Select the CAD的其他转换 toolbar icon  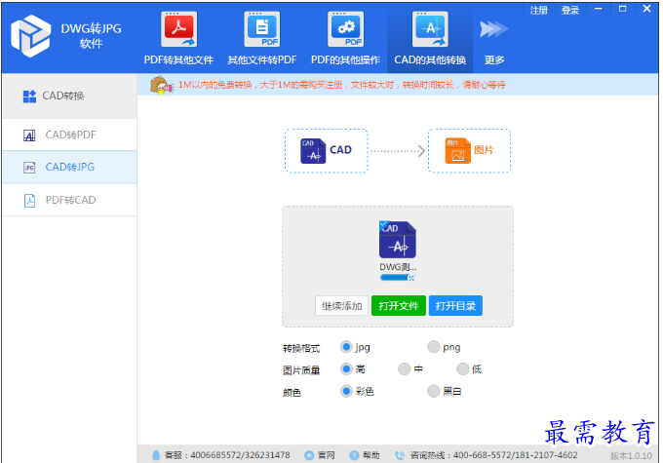click(430, 29)
